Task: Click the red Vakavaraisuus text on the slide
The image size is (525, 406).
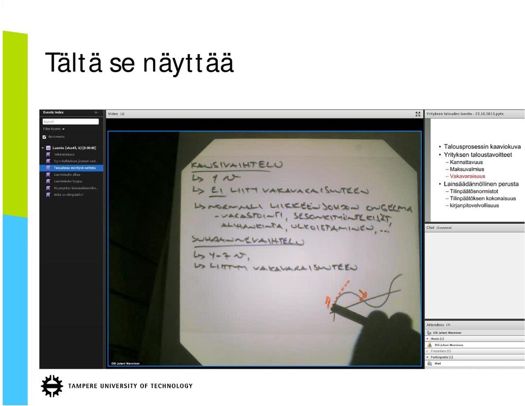Action: (467, 176)
